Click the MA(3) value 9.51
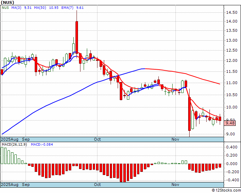Image resolution: width=241 pixels, height=193 pixels. click(x=28, y=8)
